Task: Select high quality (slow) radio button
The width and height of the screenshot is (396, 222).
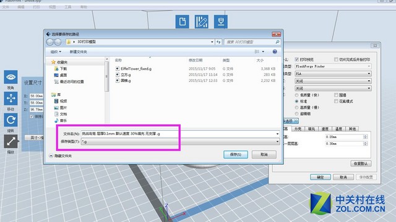Action: (297, 107)
